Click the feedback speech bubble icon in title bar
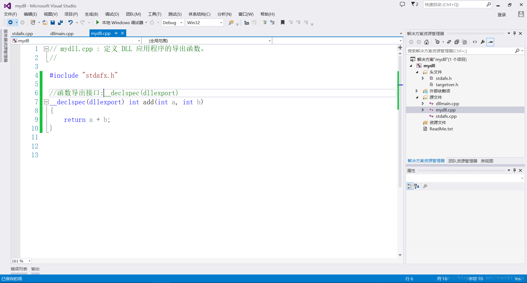Viewport: 527px width, 283px height. coord(402,4)
